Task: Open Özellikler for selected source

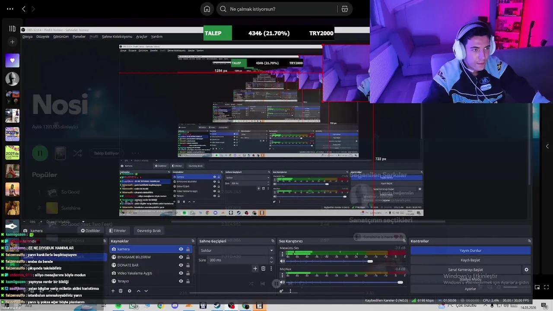Action: (90, 231)
